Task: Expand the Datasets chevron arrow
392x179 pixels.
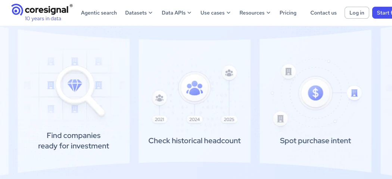Action: pos(150,13)
